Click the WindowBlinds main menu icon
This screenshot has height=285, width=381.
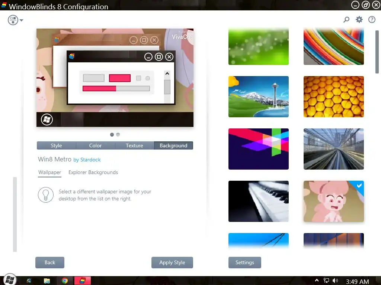pyautogui.click(x=13, y=20)
